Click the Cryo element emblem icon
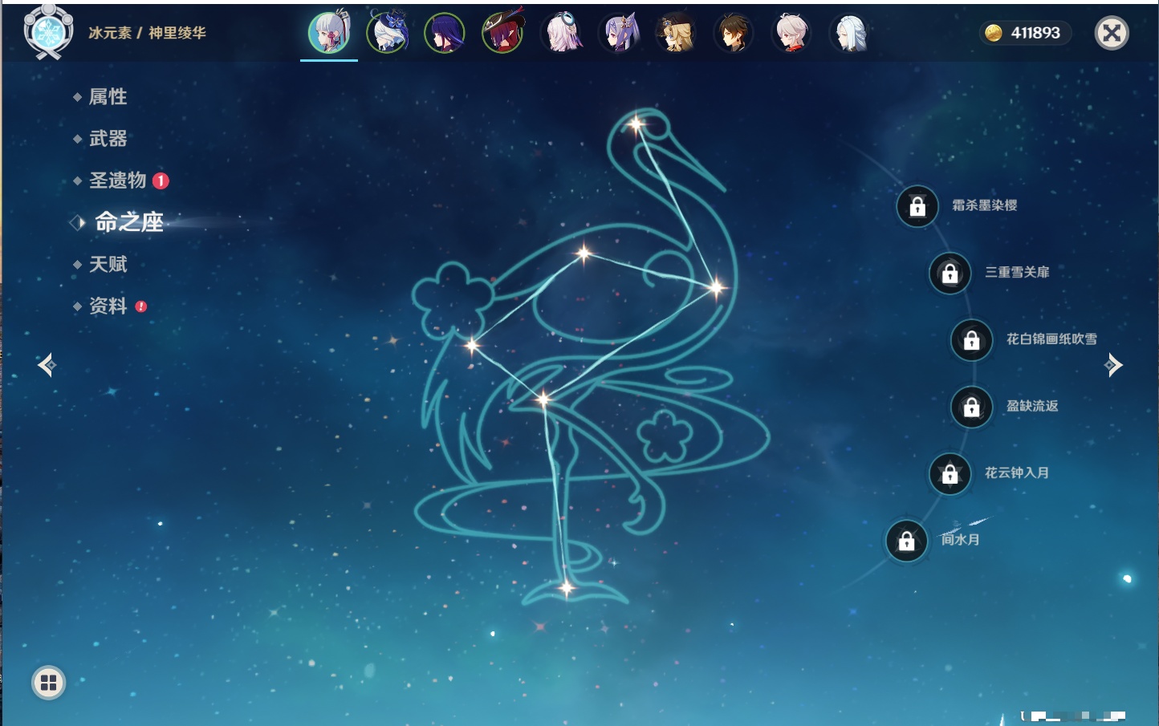This screenshot has width=1159, height=726. pos(49,32)
